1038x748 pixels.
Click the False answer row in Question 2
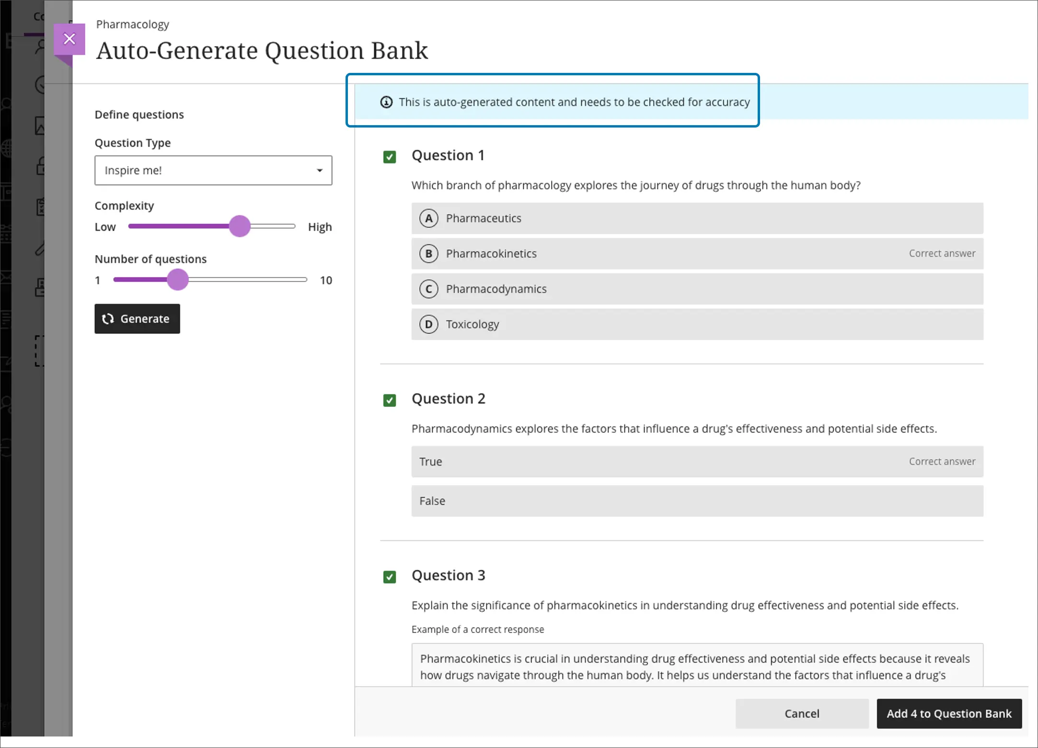(697, 501)
